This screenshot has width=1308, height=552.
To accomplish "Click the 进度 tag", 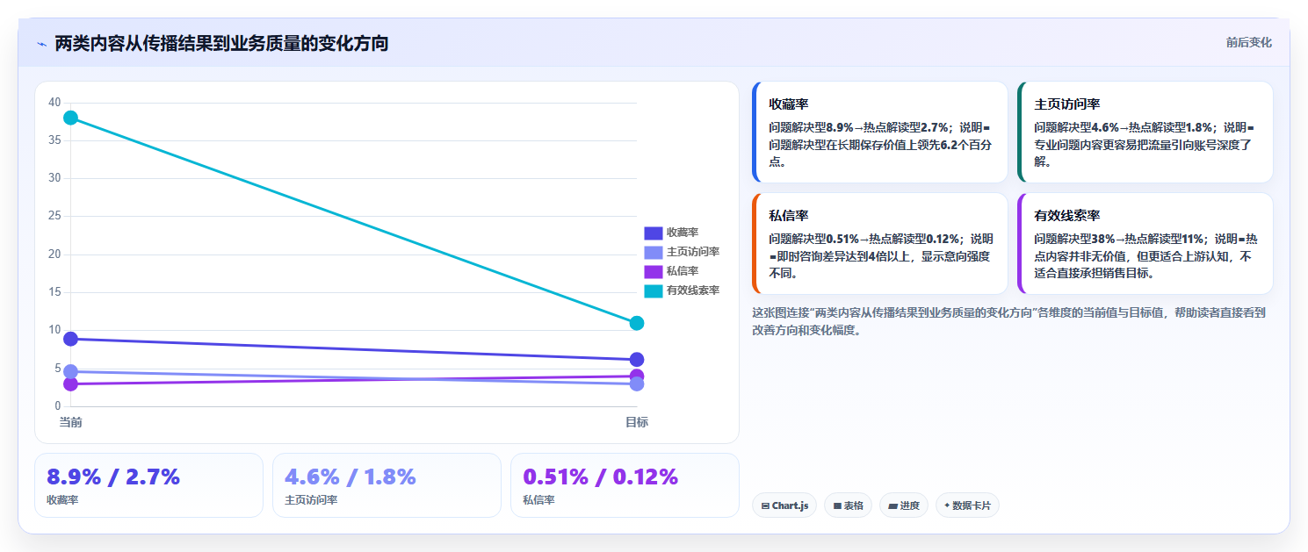I will pyautogui.click(x=904, y=505).
